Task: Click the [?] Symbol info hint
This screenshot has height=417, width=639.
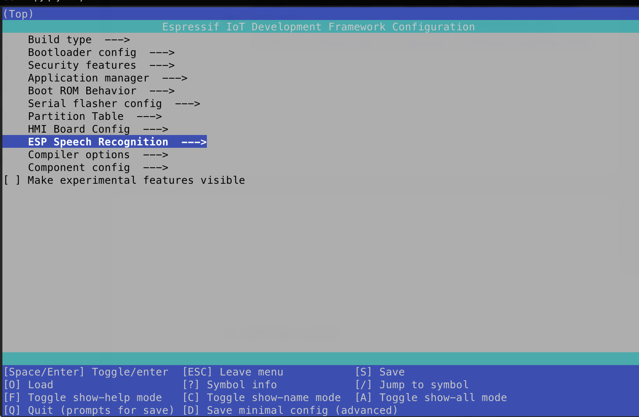Action: 230,385
